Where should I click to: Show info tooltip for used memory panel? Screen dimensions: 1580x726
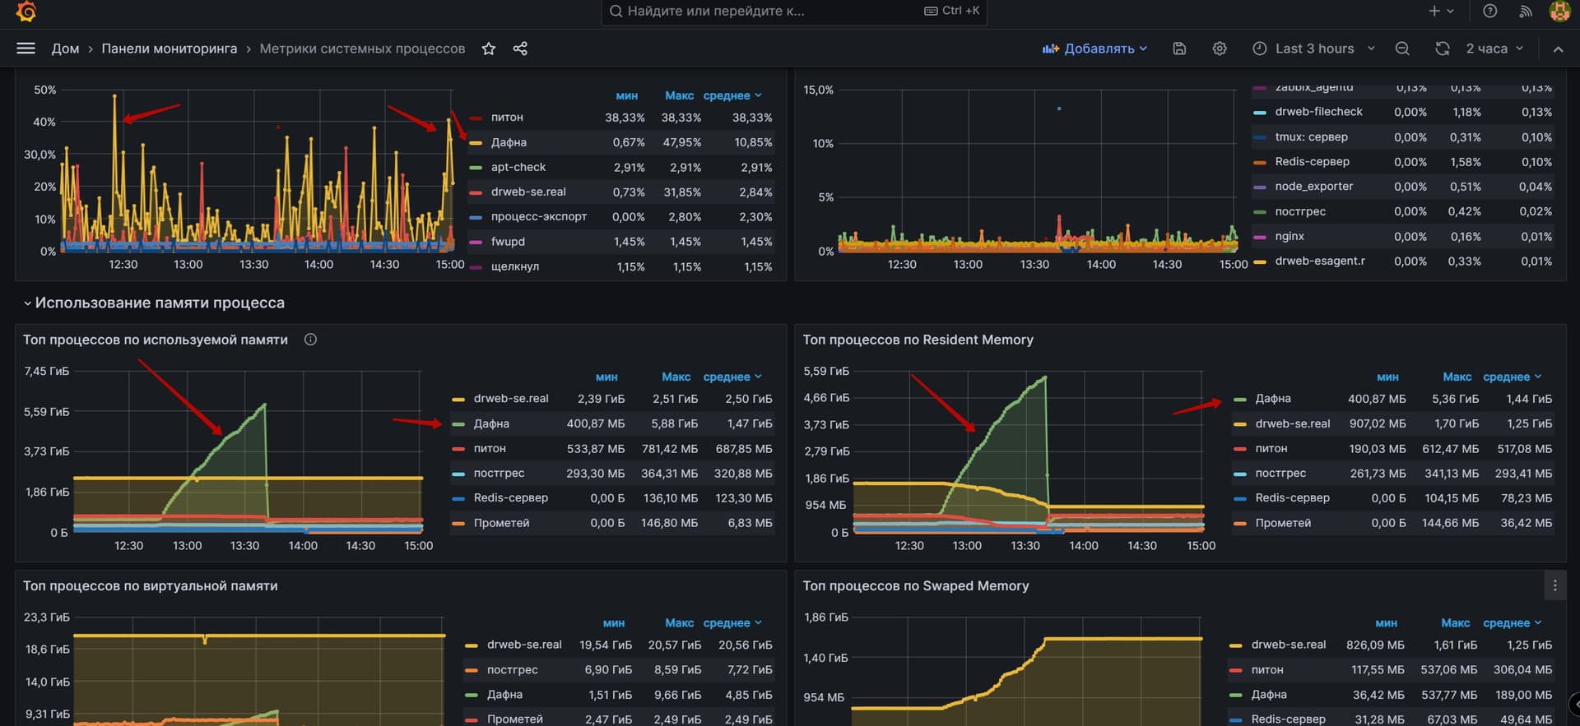tap(310, 340)
